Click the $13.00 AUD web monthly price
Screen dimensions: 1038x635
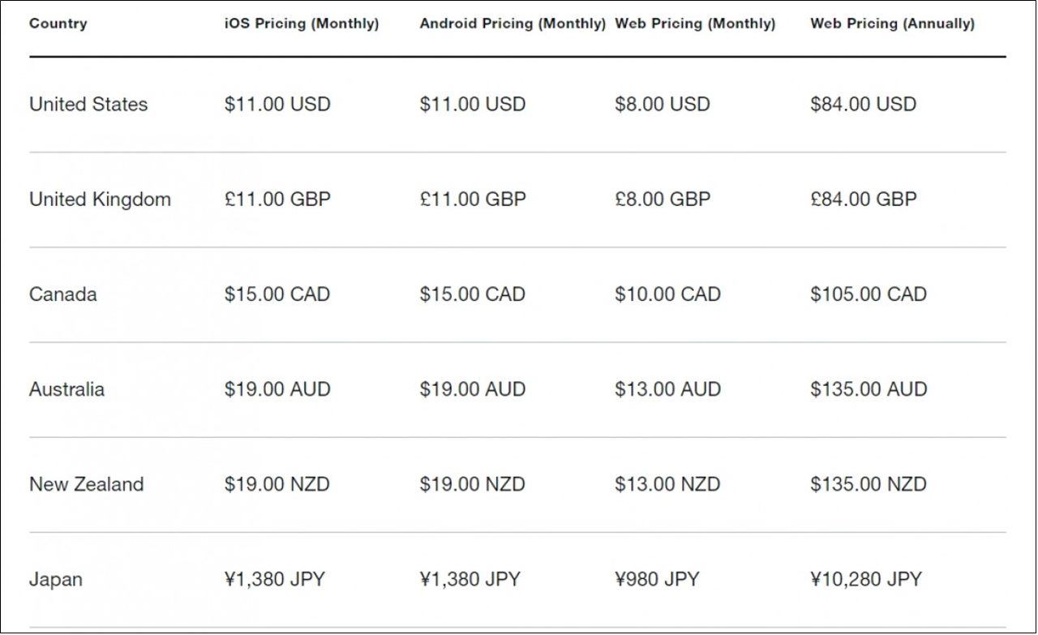[x=667, y=389]
